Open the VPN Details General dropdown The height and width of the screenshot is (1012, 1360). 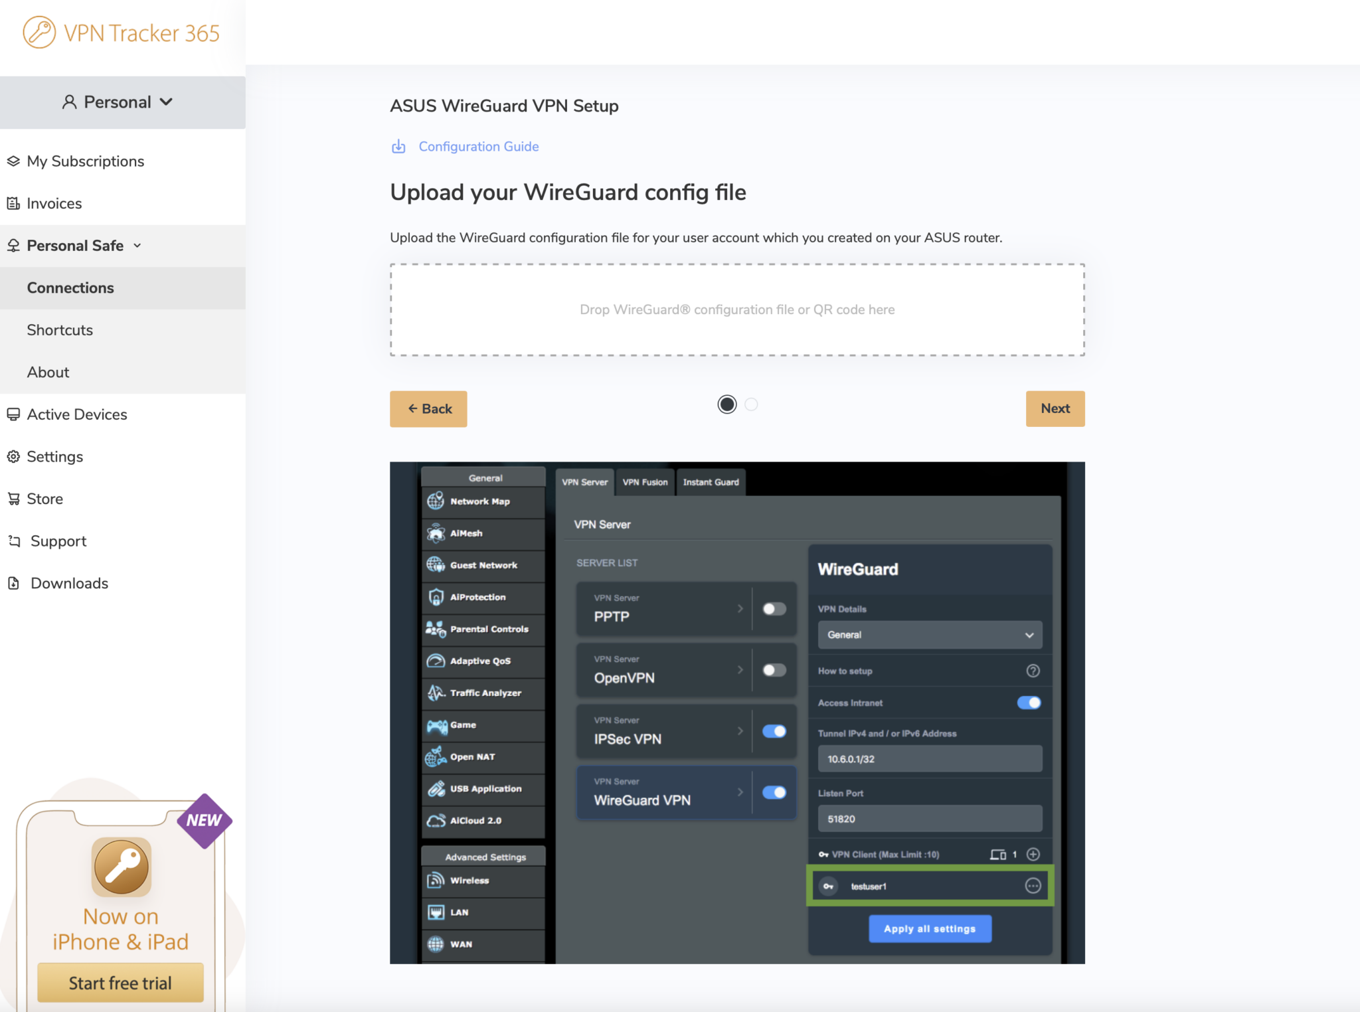tap(929, 635)
